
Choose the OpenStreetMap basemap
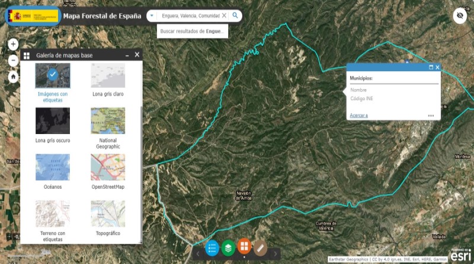(x=108, y=167)
